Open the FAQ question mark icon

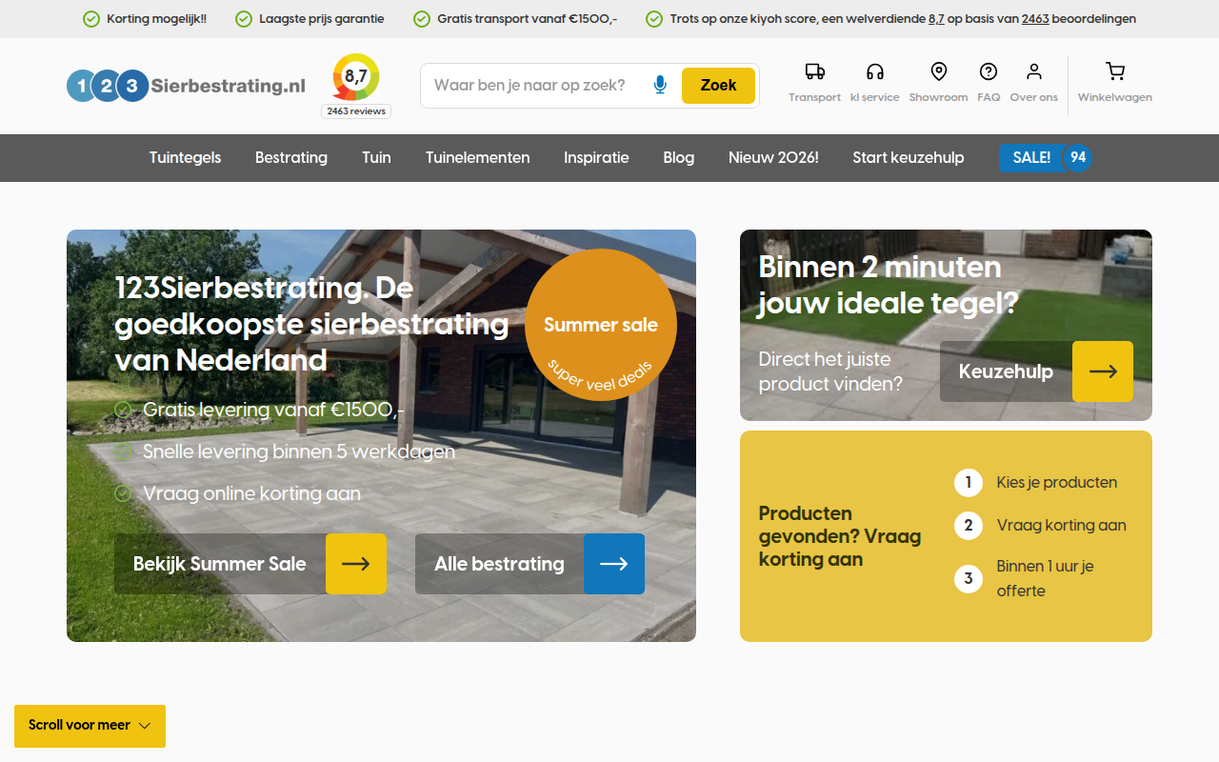click(x=989, y=71)
